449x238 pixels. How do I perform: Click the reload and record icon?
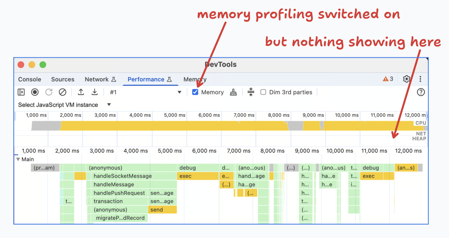[49, 92]
